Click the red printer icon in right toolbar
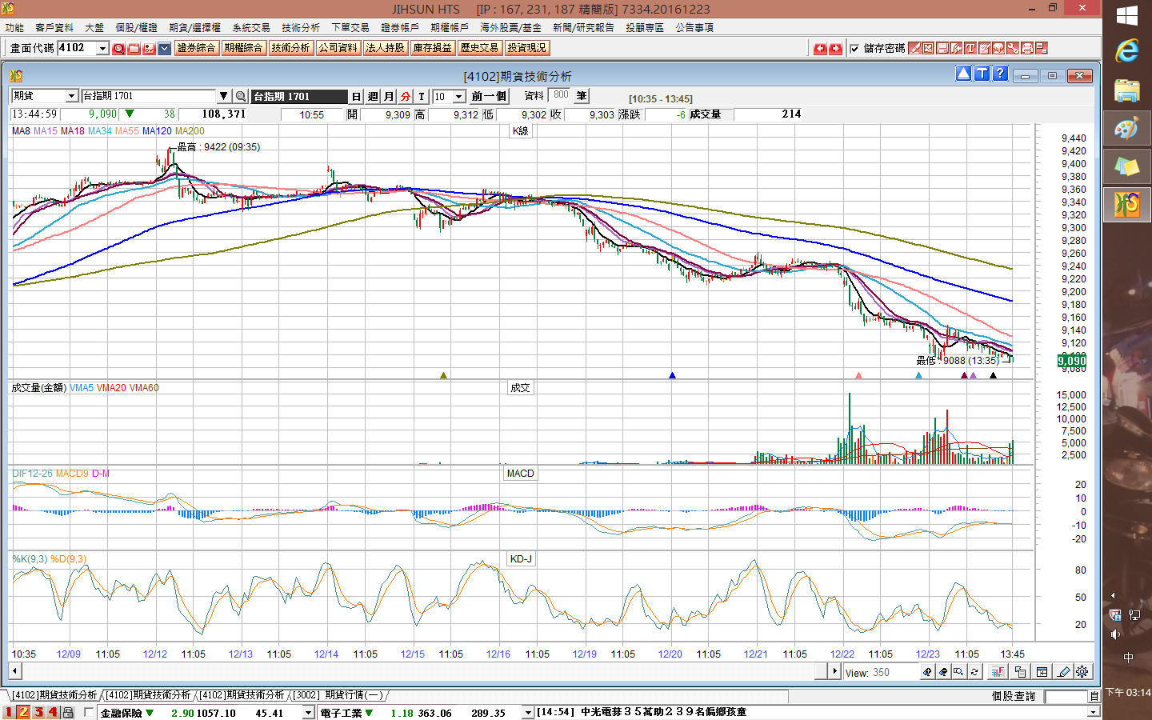 [1027, 48]
